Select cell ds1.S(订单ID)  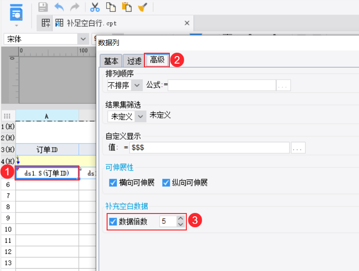pos(47,173)
